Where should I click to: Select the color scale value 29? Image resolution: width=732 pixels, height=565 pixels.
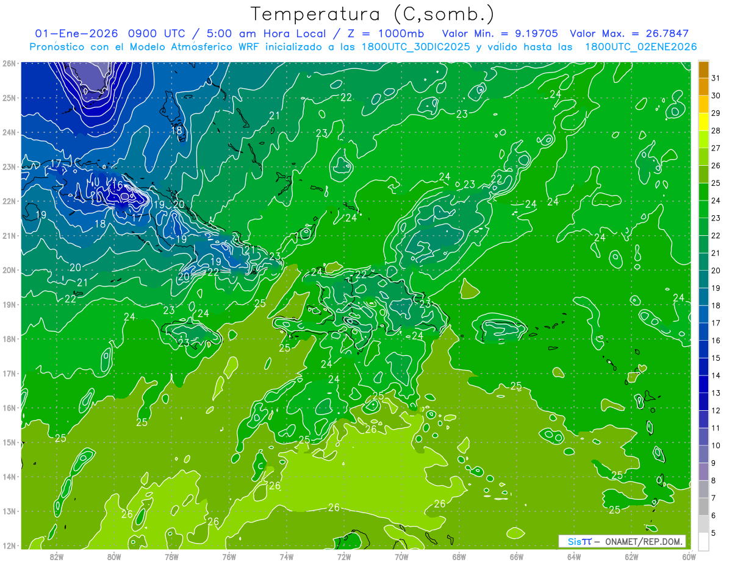[716, 113]
